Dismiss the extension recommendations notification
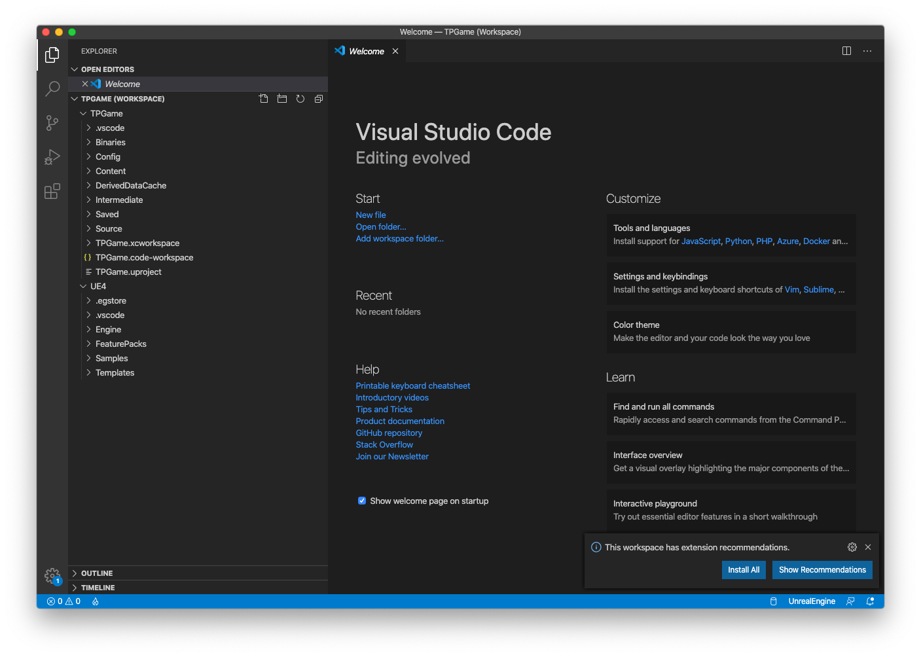Image resolution: width=921 pixels, height=657 pixels. coord(868,547)
